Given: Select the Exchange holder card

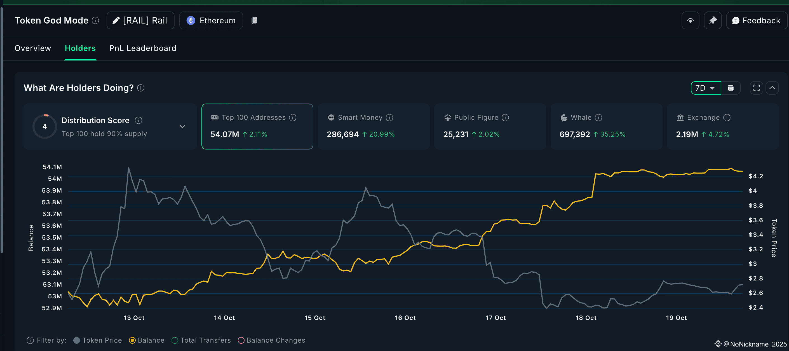Looking at the screenshot, I should 722,126.
